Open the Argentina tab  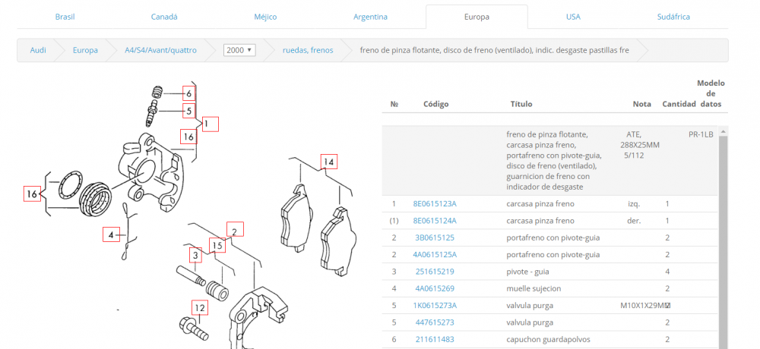tap(370, 17)
